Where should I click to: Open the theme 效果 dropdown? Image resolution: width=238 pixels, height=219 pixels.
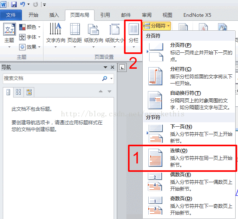click(30, 47)
